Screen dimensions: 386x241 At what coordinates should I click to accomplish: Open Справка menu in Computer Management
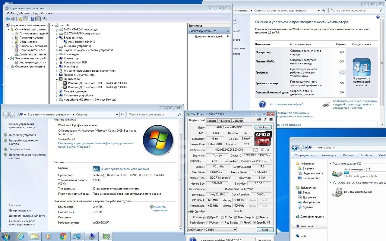pos(46,13)
